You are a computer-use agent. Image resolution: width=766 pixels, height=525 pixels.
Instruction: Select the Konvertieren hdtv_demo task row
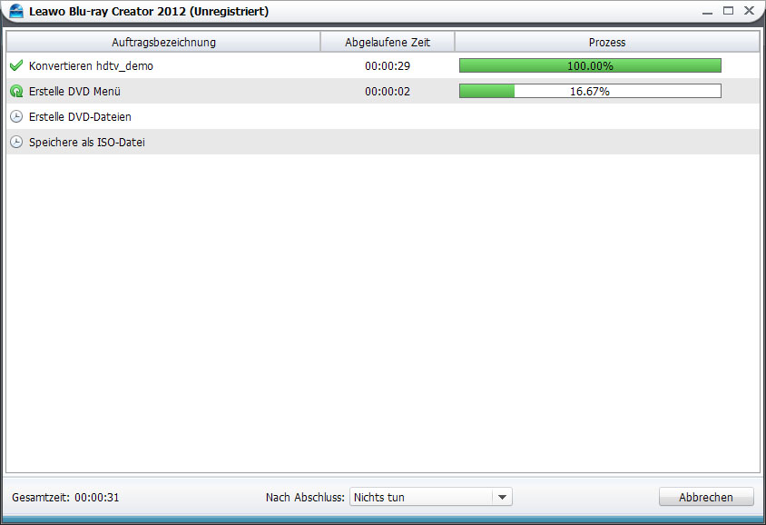(383, 65)
